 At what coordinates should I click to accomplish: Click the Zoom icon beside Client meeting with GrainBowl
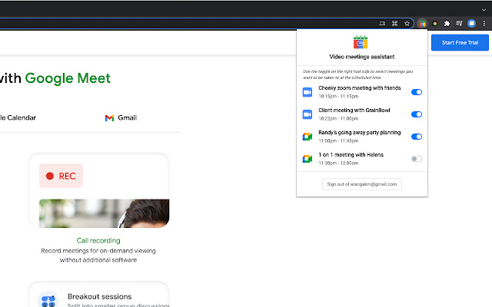307,114
